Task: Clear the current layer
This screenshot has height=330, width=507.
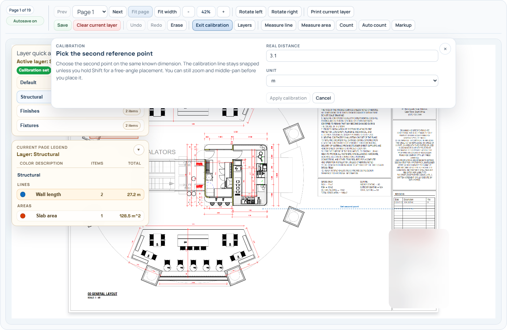Action: (97, 25)
